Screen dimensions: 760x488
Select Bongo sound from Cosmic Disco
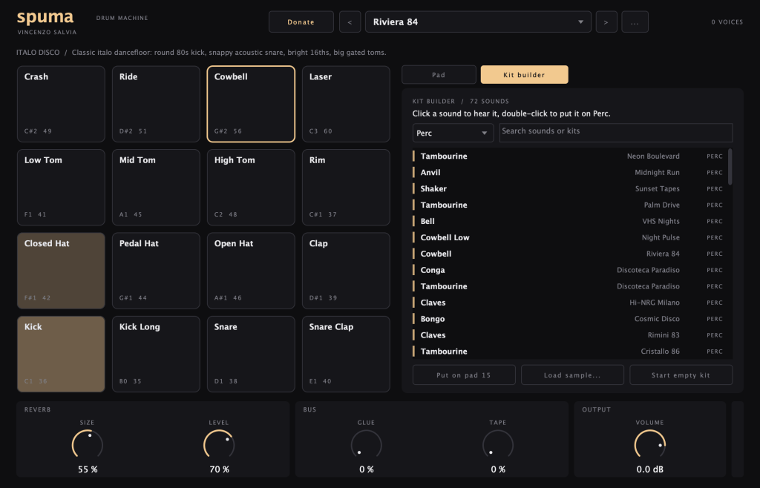point(569,319)
